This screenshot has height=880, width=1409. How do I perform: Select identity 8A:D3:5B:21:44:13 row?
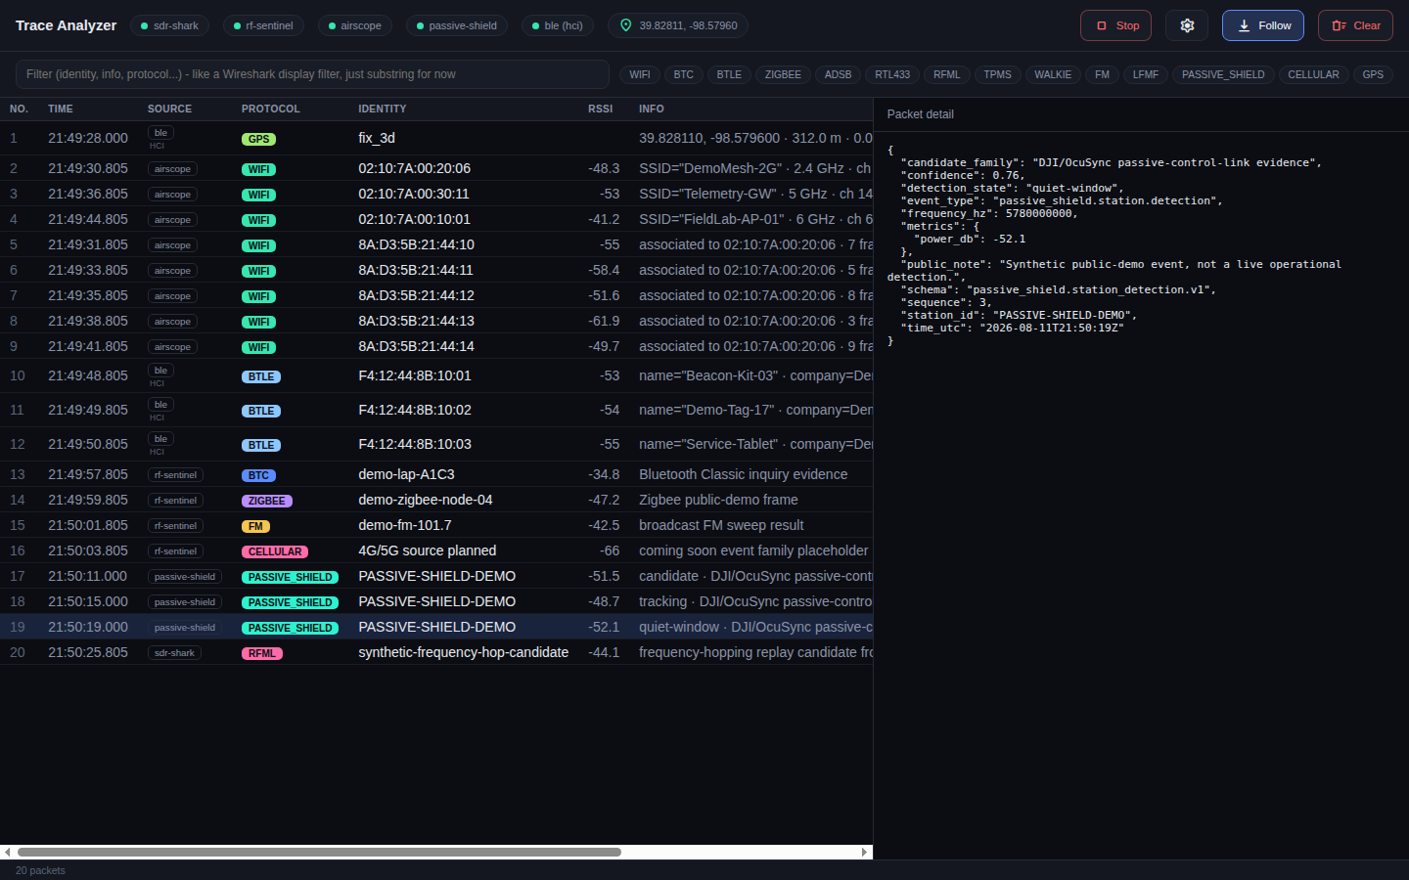pyautogui.click(x=436, y=321)
